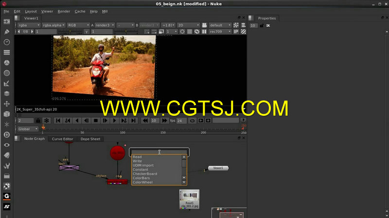This screenshot has width=389, height=218.
Task: Open the Transform nodes move icon
Action: pos(7,104)
